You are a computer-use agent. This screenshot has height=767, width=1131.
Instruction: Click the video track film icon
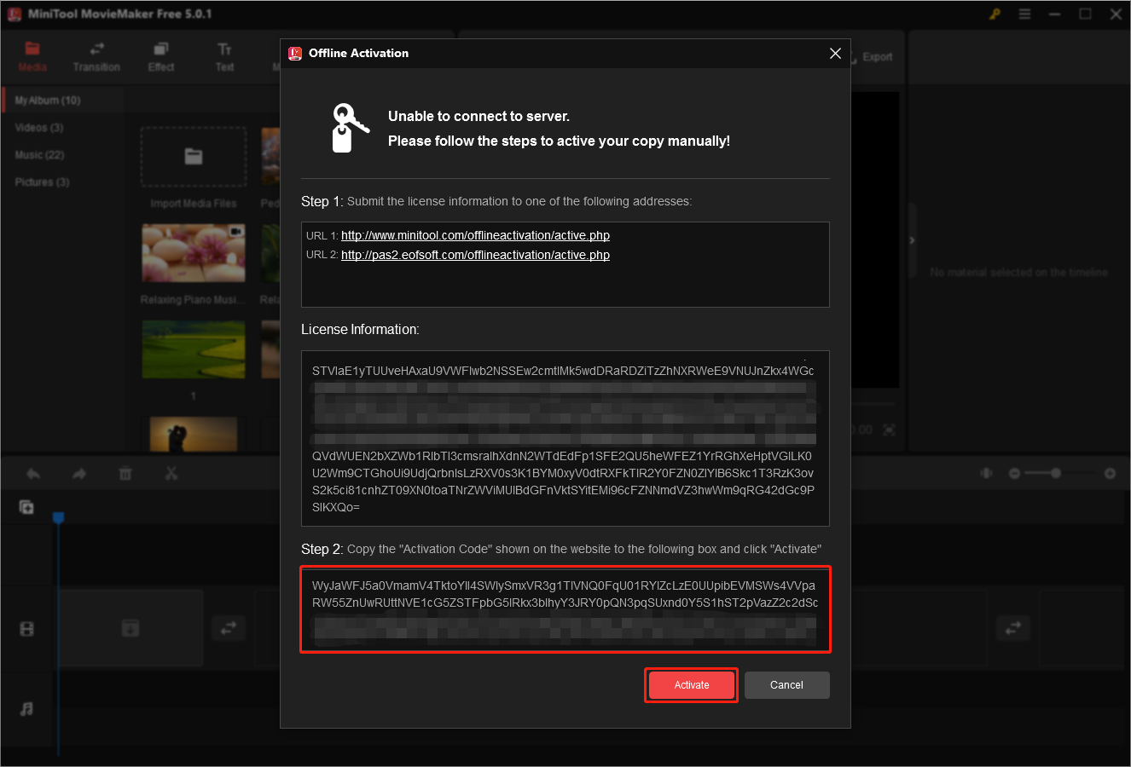point(26,629)
